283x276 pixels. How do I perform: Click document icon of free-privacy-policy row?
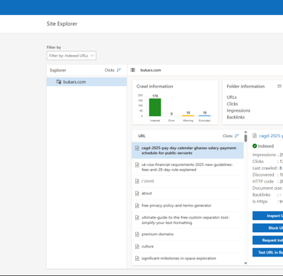[x=137, y=206]
